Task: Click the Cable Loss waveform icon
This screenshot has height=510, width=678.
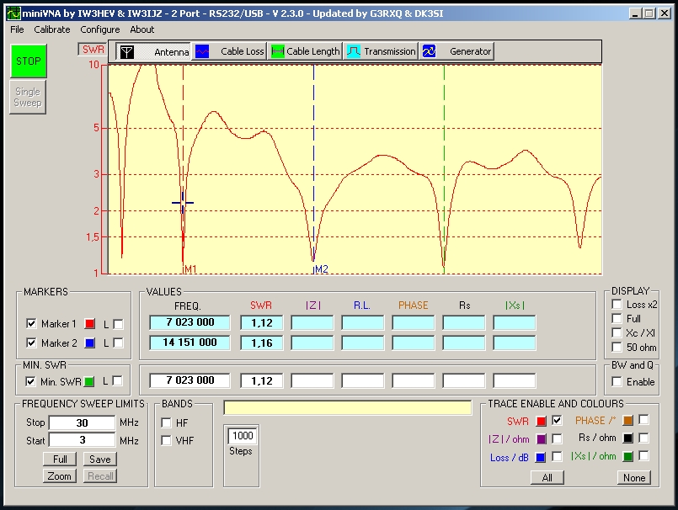Action: click(202, 52)
